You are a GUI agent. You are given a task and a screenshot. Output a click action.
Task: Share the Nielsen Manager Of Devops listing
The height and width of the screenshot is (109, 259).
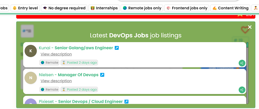(242, 90)
